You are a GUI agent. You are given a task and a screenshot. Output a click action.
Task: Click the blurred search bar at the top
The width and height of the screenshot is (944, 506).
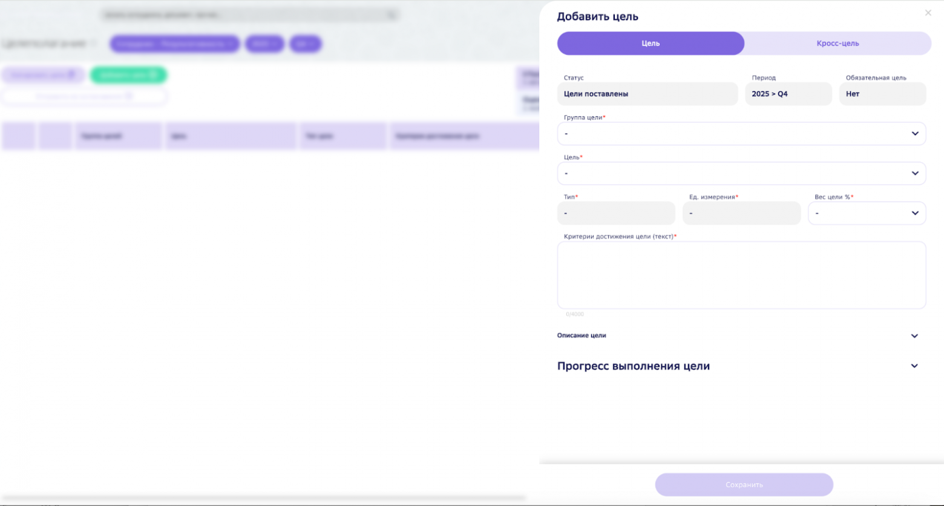click(249, 15)
